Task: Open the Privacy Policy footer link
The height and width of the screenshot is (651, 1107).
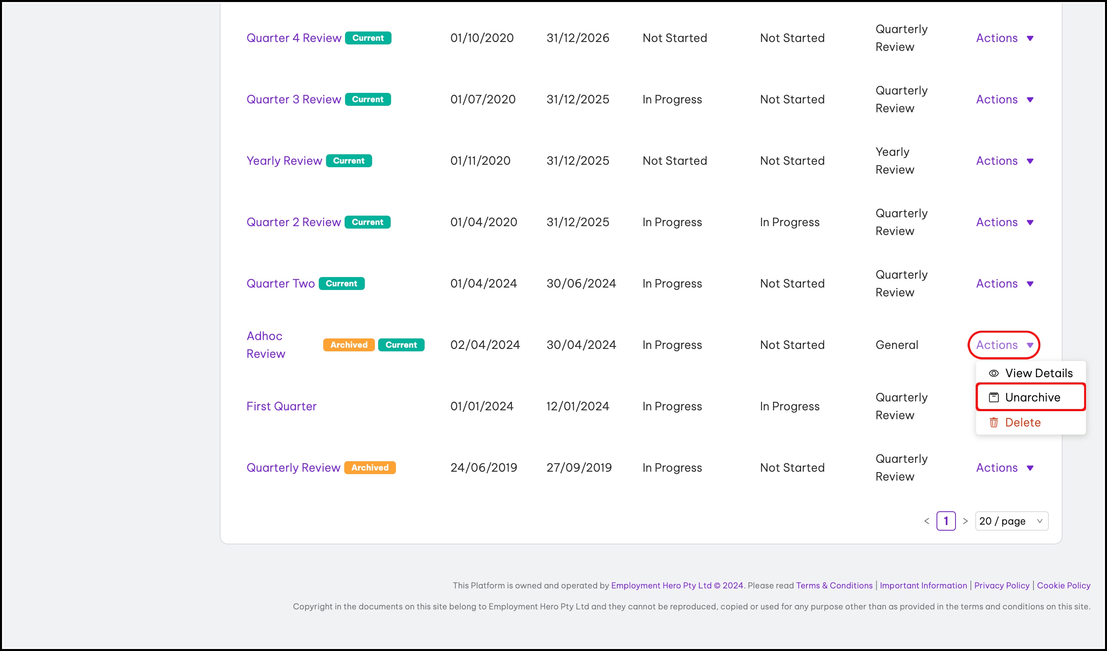Action: (x=1002, y=585)
